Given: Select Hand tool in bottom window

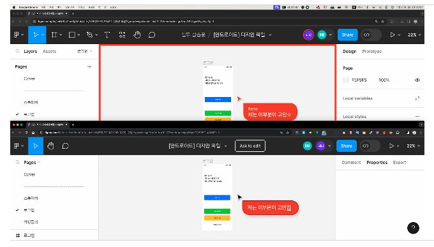Looking at the screenshot, I should (50, 146).
